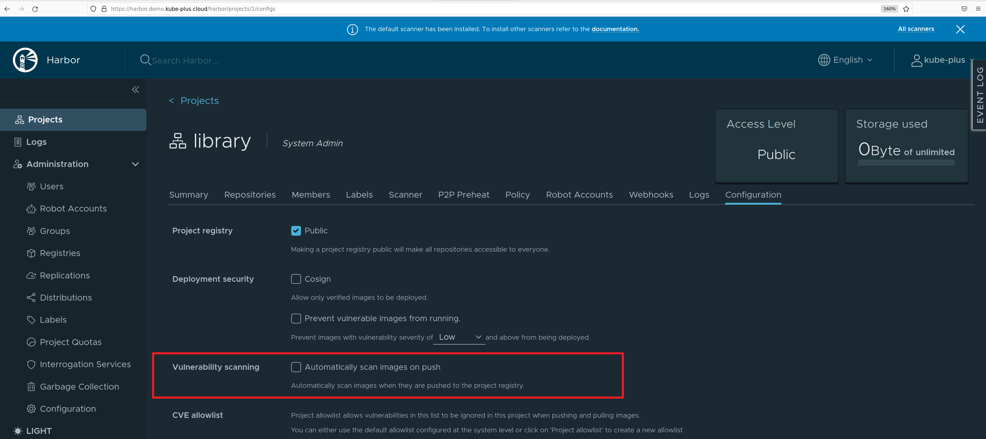Uncheck the Public project registry checkbox
The image size is (986, 439).
coord(296,231)
